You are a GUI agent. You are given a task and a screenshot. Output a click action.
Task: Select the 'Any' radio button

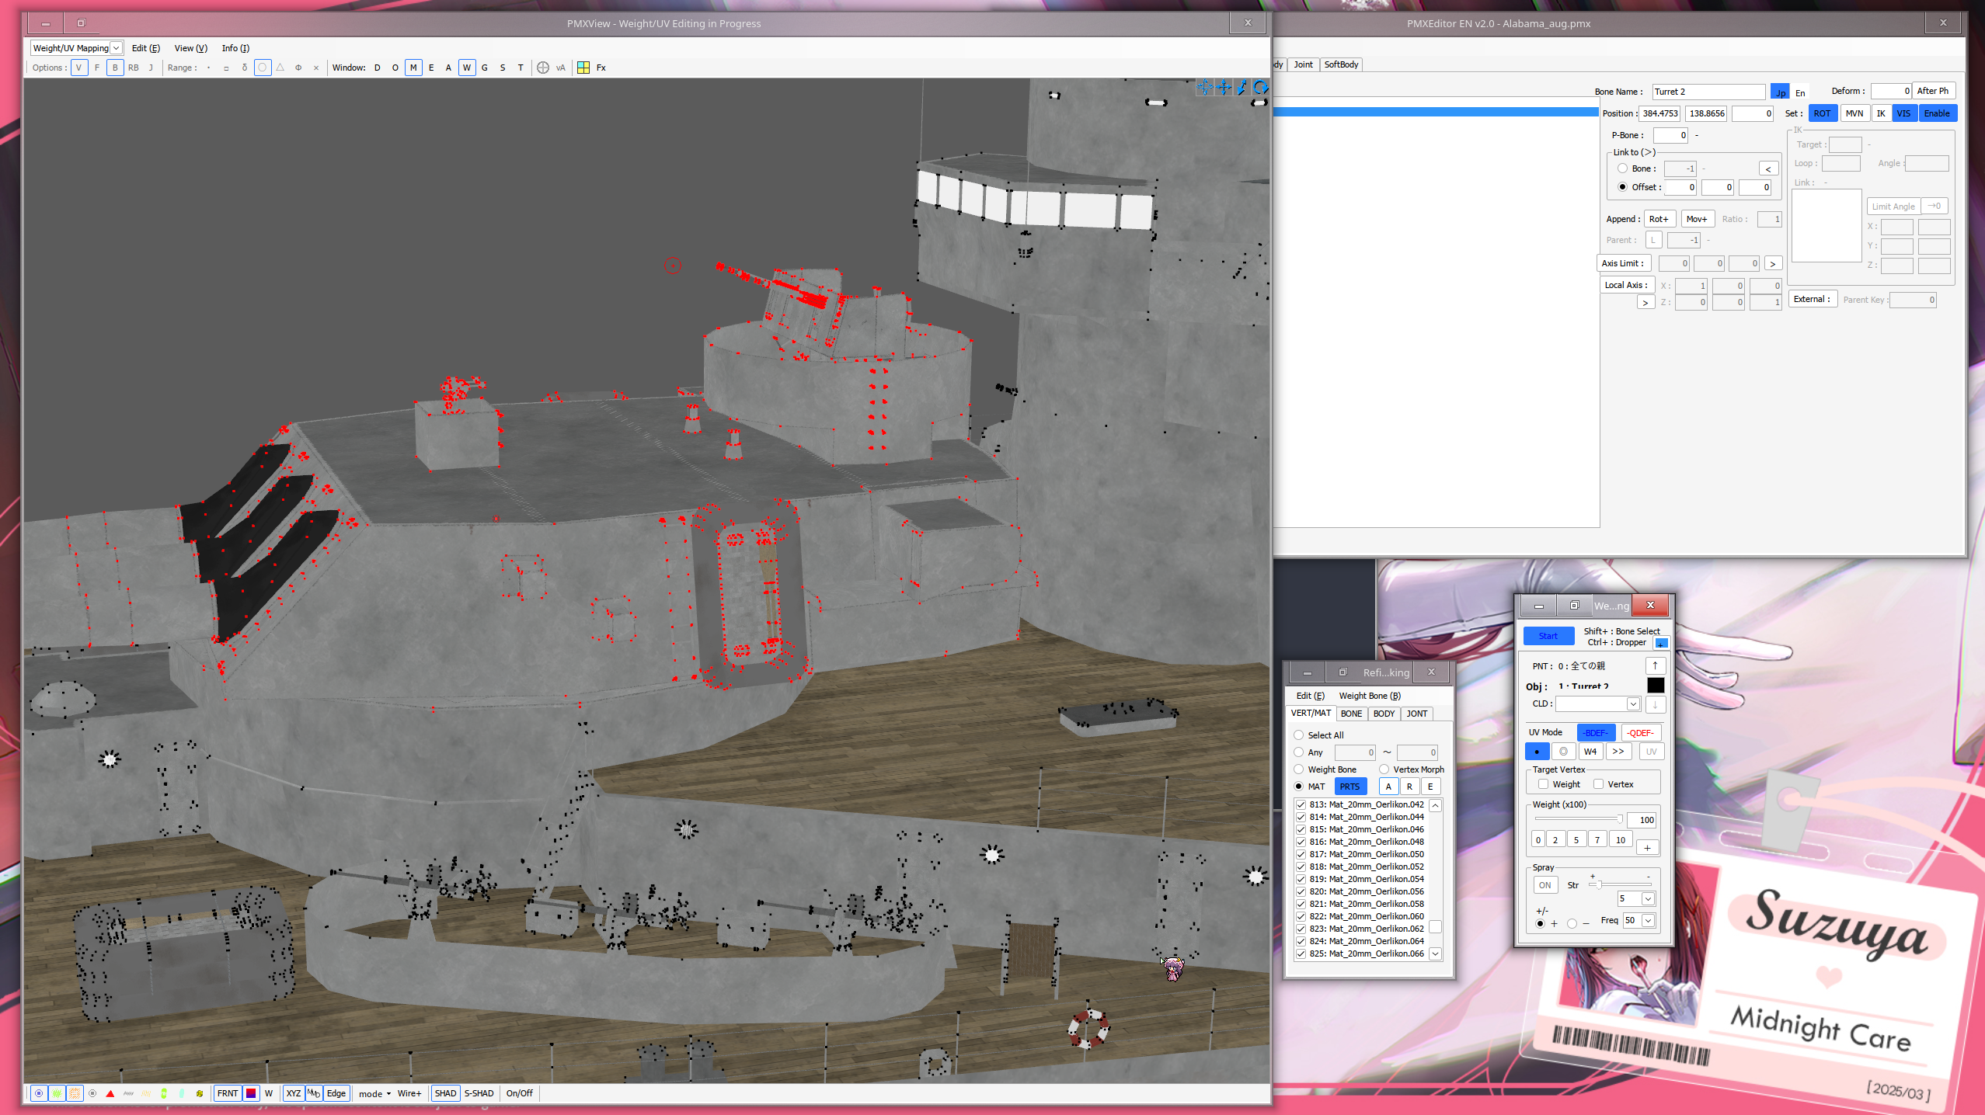(1299, 752)
